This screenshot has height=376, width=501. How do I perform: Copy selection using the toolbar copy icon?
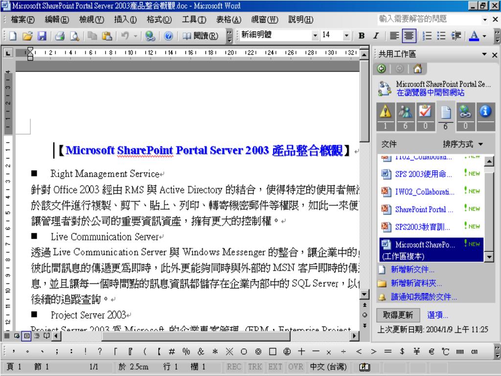coord(92,36)
